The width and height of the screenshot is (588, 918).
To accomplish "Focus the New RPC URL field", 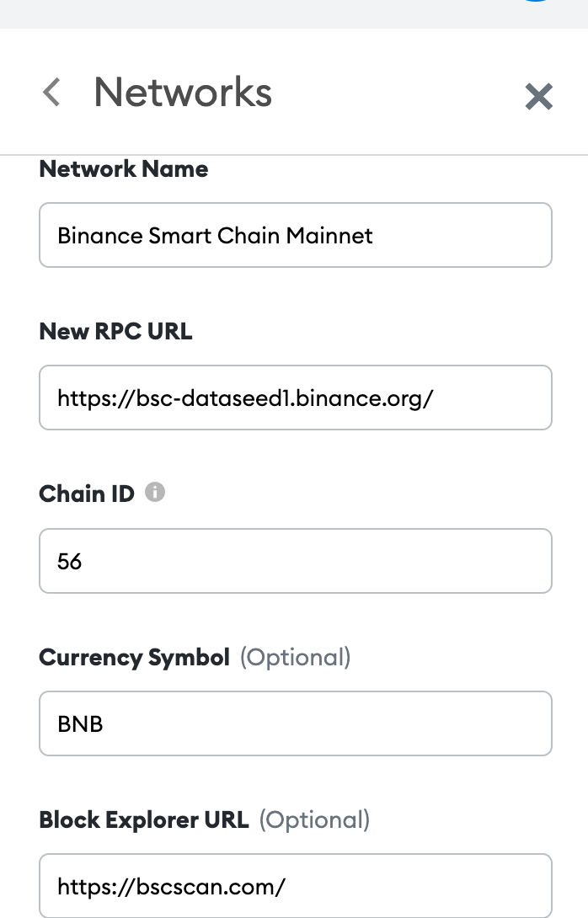I will pos(295,398).
